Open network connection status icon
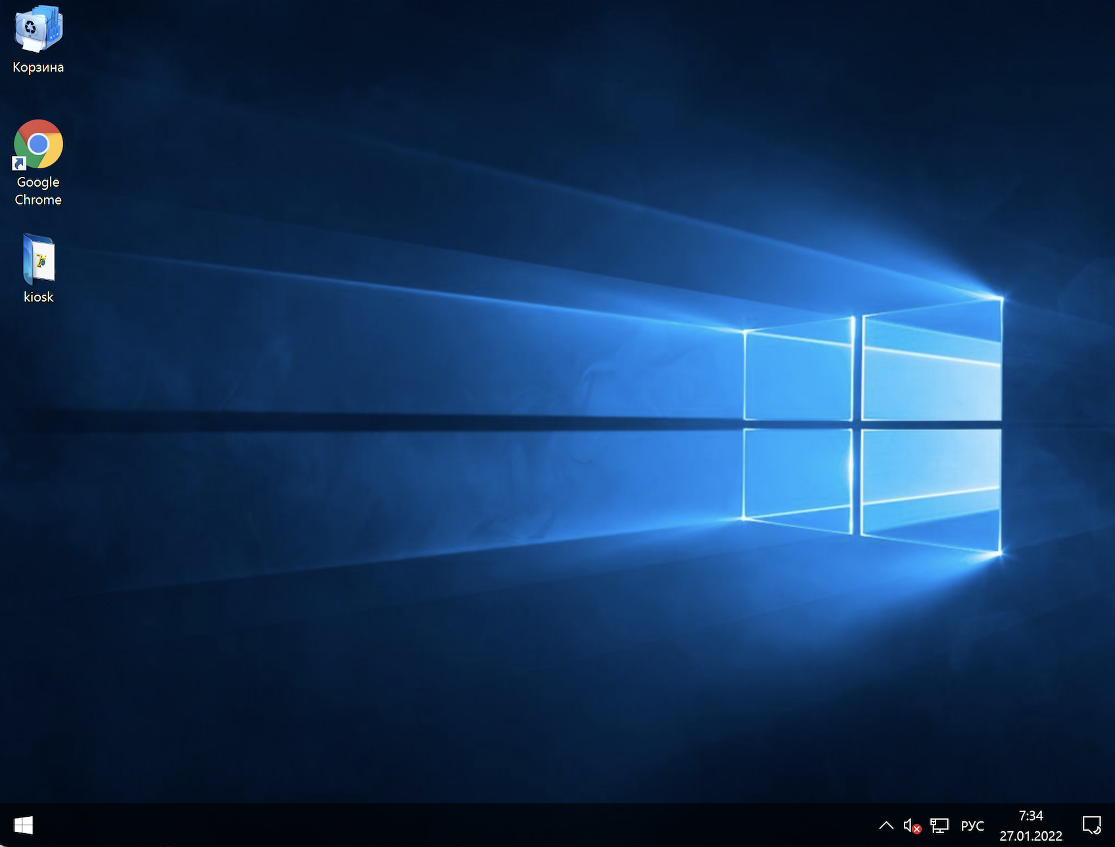Viewport: 1115px width, 847px height. pos(939,825)
